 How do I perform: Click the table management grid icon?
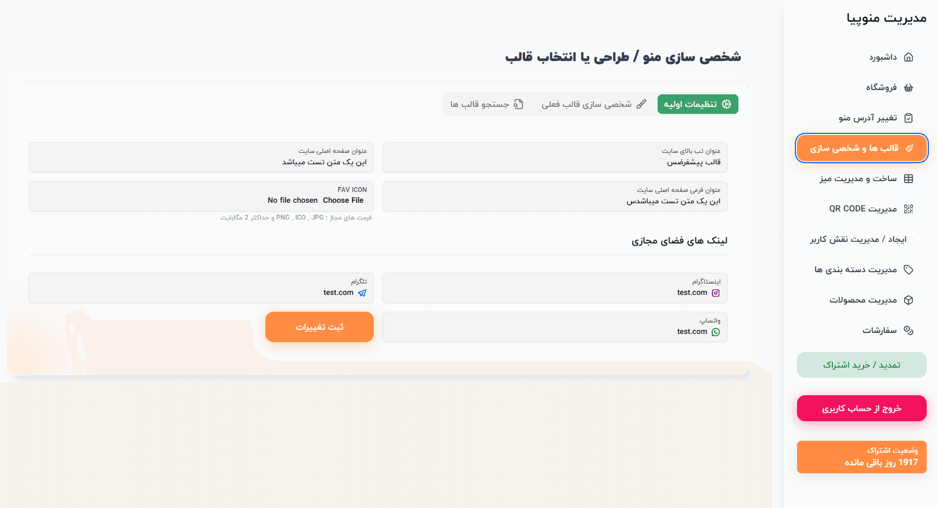(909, 179)
